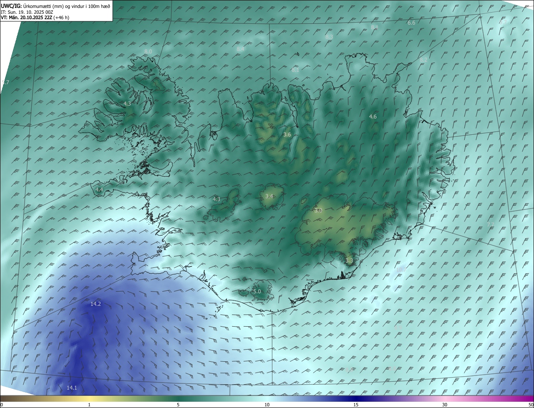Pick the dark navy segment of the colorbar

point(356,398)
